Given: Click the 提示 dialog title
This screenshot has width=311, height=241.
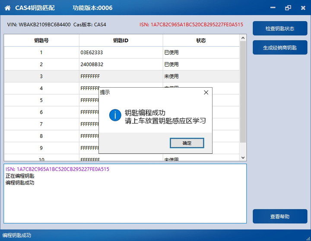Looking at the screenshot, I should (105, 92).
